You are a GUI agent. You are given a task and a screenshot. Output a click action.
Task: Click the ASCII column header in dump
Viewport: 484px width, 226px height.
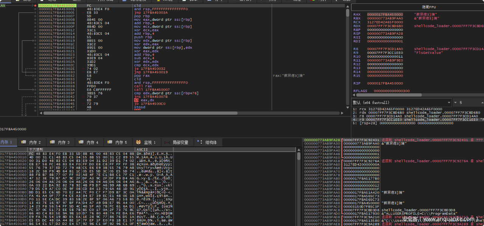coord(142,149)
